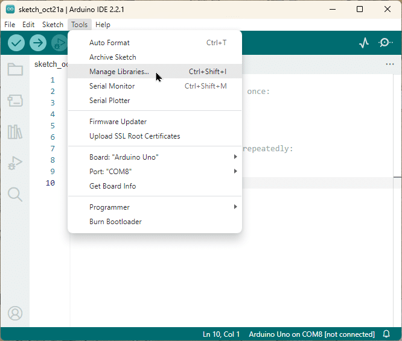Choose Archive Sketch menu entry
The image size is (402, 341).
[x=155, y=57]
